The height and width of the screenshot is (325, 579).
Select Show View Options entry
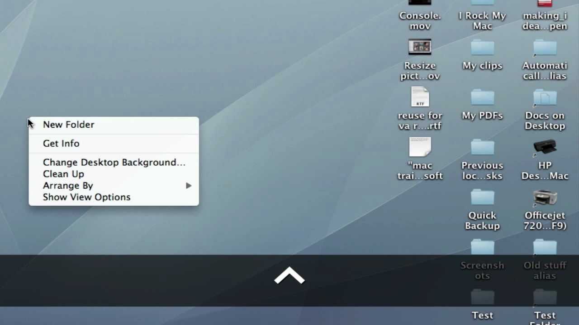coord(114,197)
